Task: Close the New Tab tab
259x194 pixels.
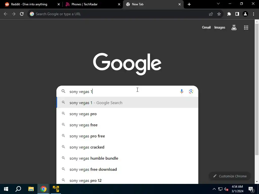Action: coord(180,4)
